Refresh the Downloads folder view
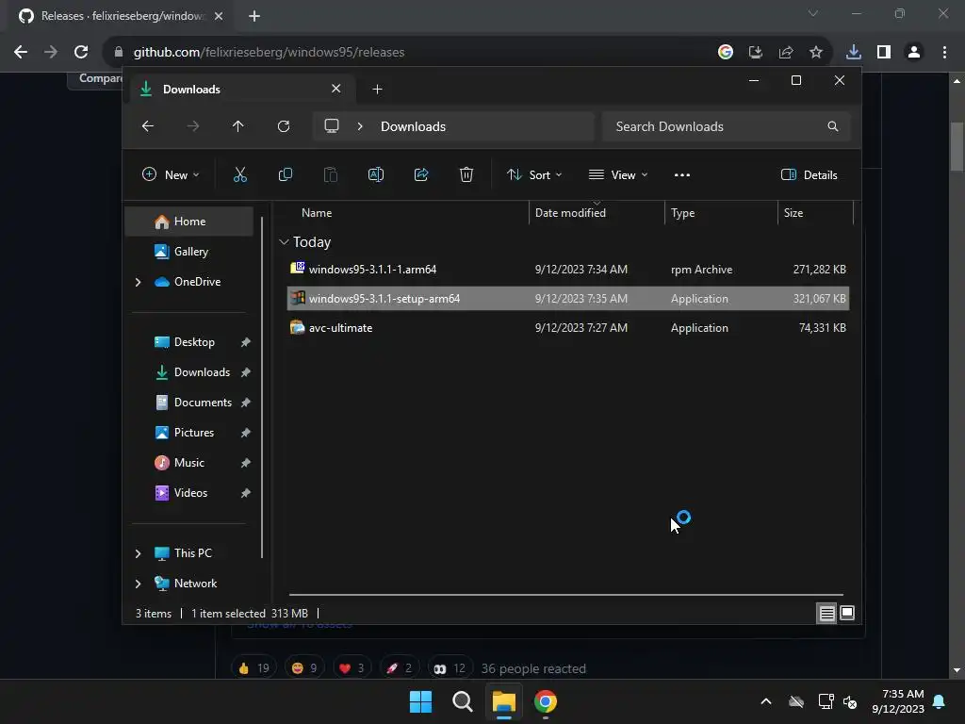The image size is (965, 724). (283, 126)
